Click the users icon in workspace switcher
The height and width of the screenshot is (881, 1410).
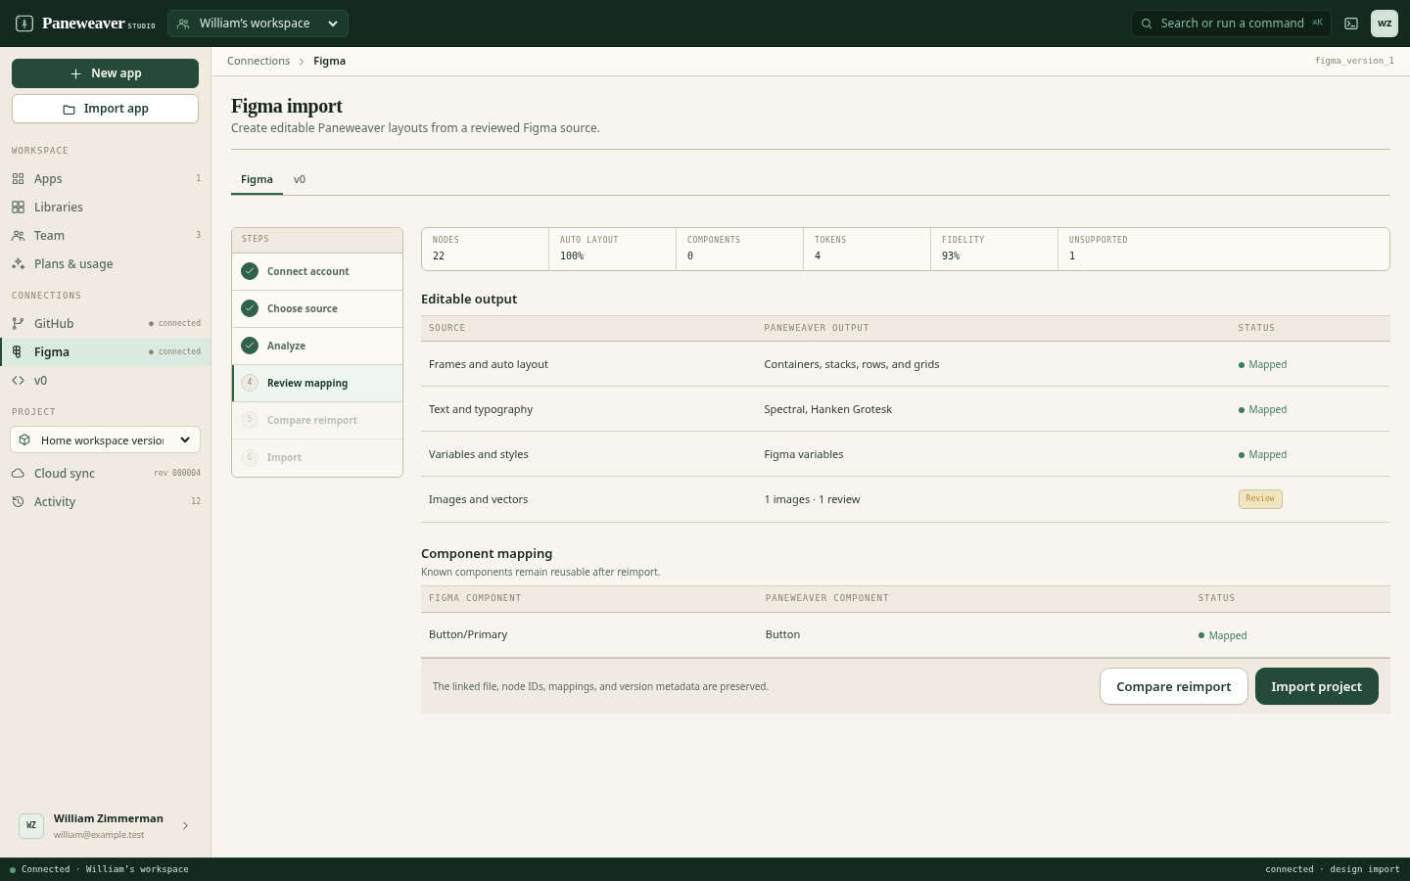[x=183, y=23]
